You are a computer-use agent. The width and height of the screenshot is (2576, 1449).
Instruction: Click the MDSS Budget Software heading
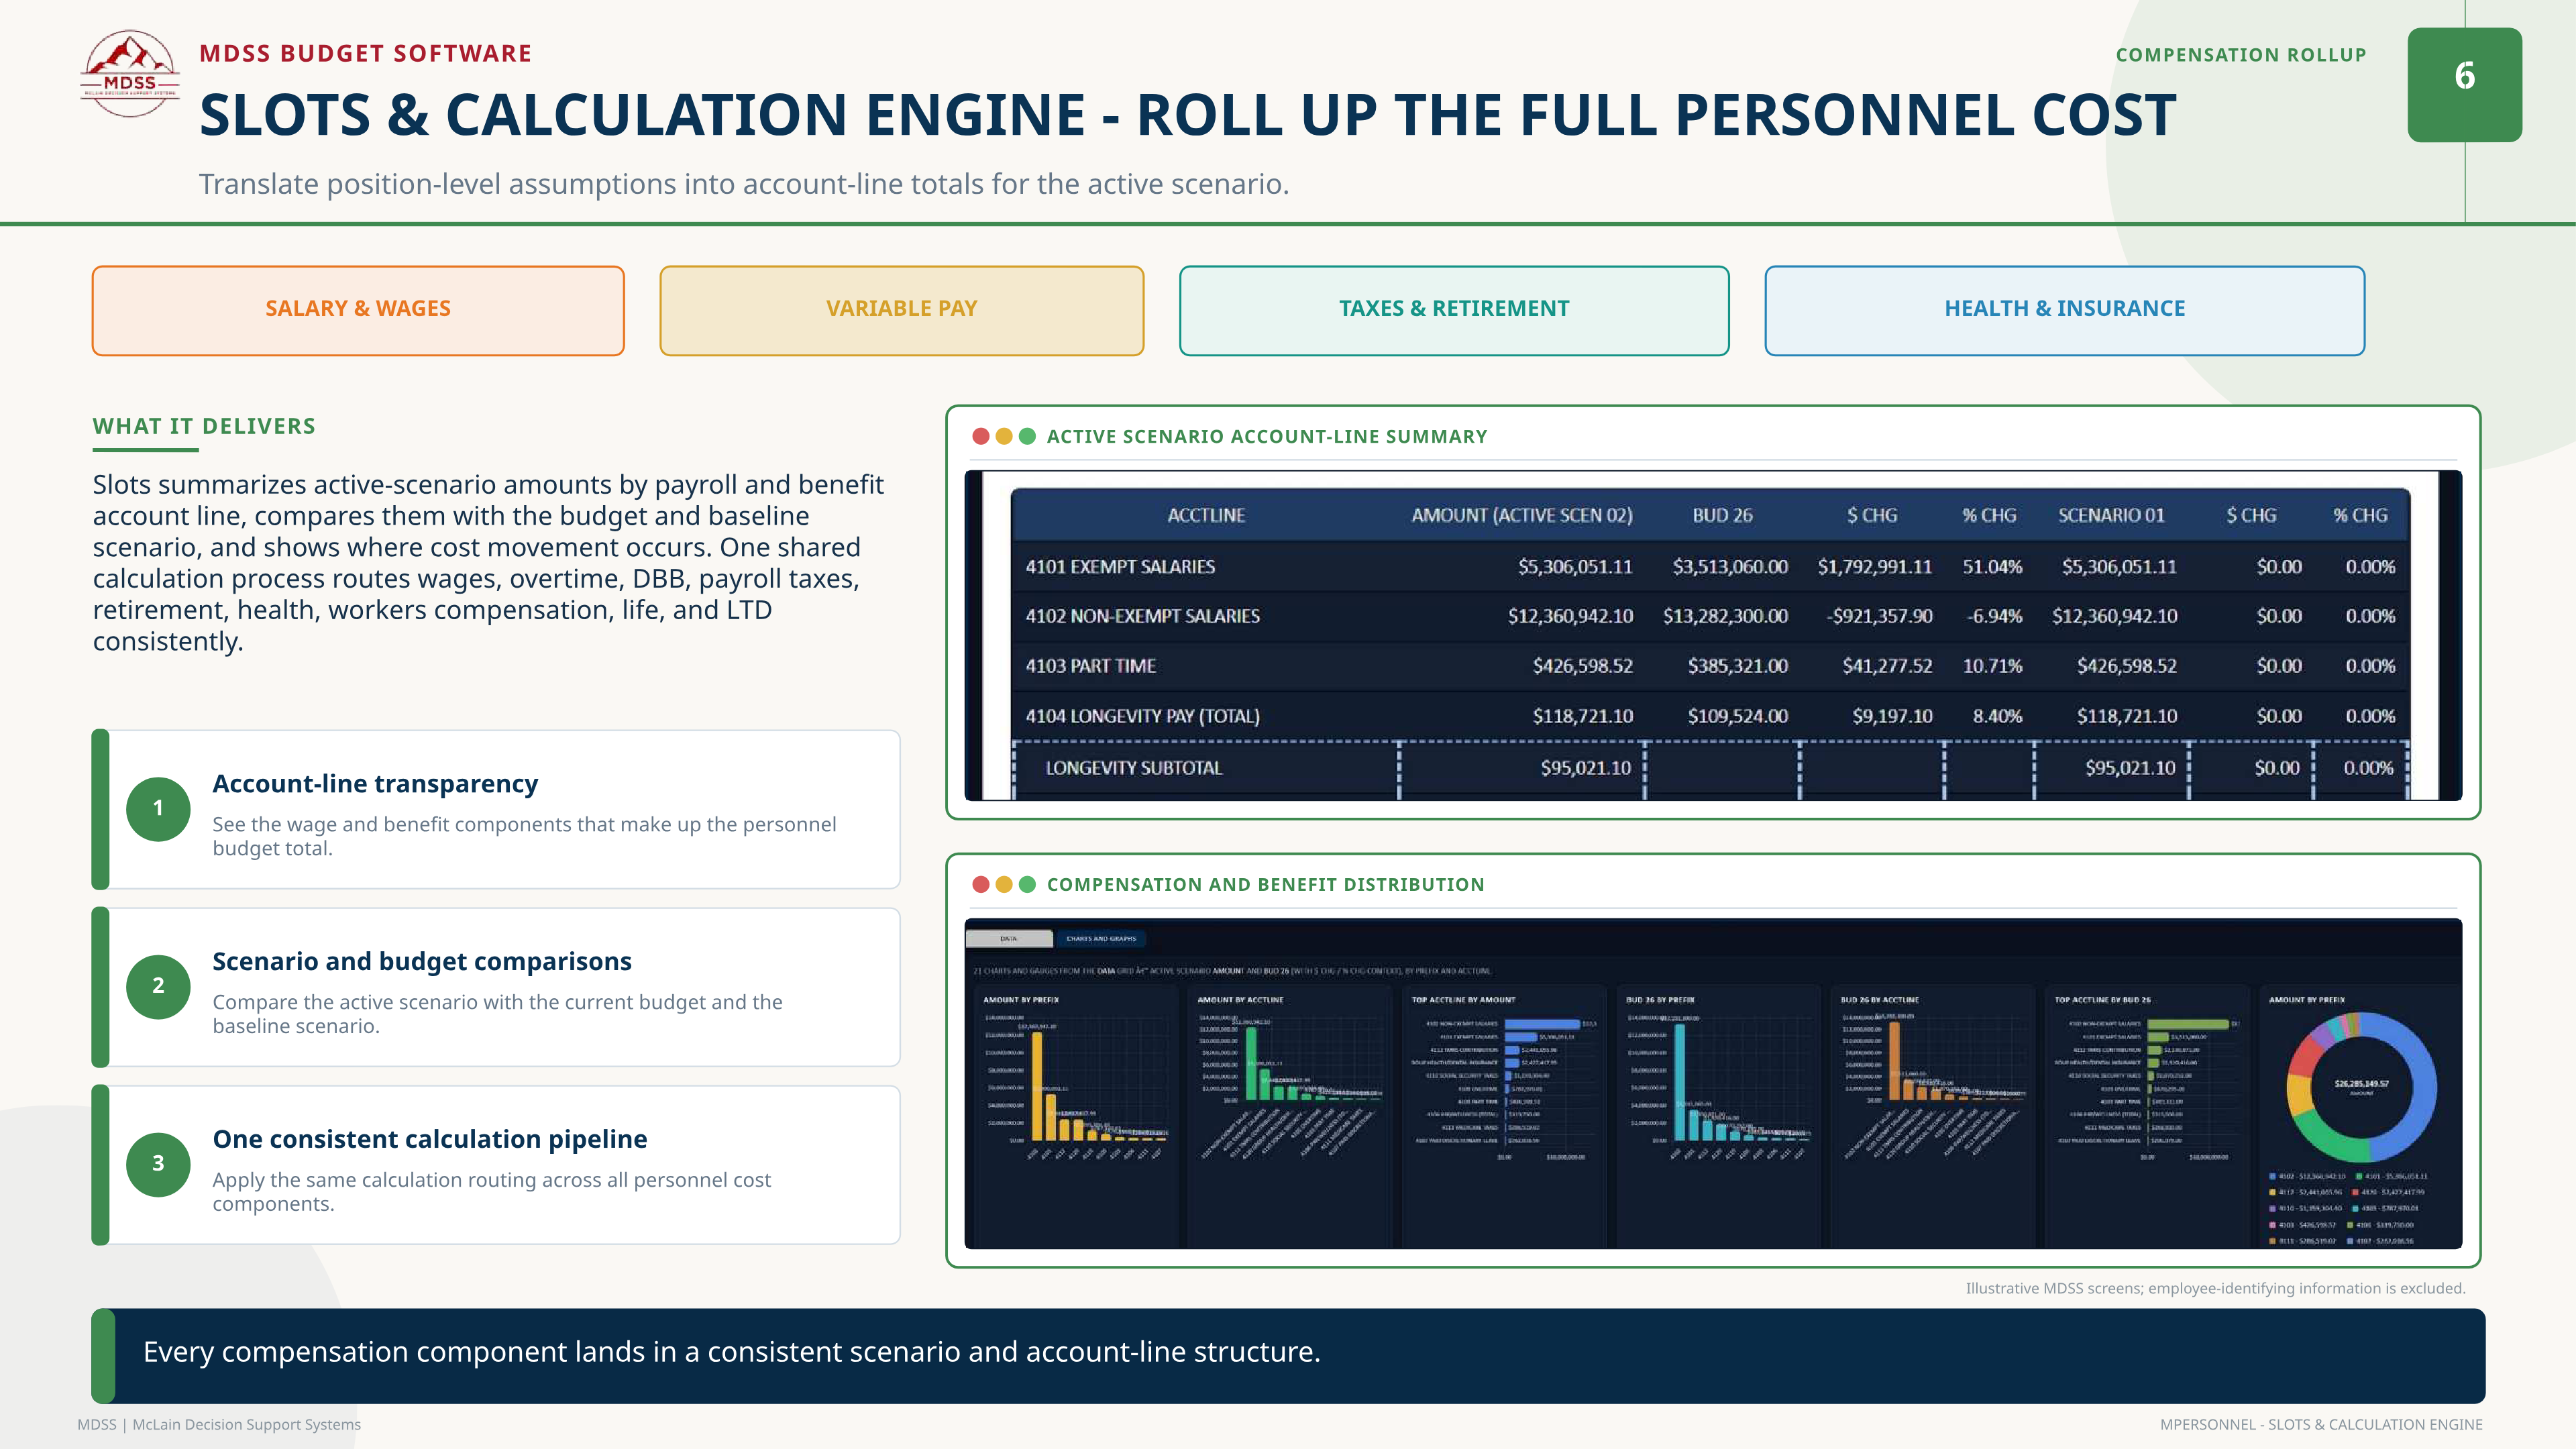tap(365, 53)
